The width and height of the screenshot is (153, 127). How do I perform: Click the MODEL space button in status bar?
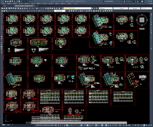tap(56, 125)
